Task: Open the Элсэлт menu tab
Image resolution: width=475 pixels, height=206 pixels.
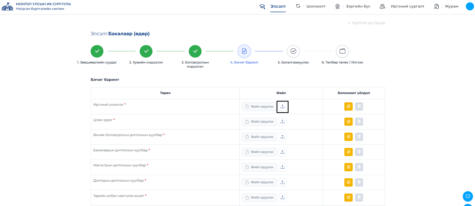Action: point(278,6)
